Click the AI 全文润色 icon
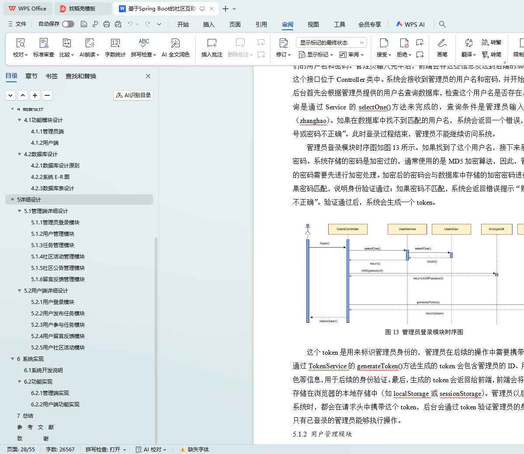The width and height of the screenshot is (524, 454). tap(175, 43)
